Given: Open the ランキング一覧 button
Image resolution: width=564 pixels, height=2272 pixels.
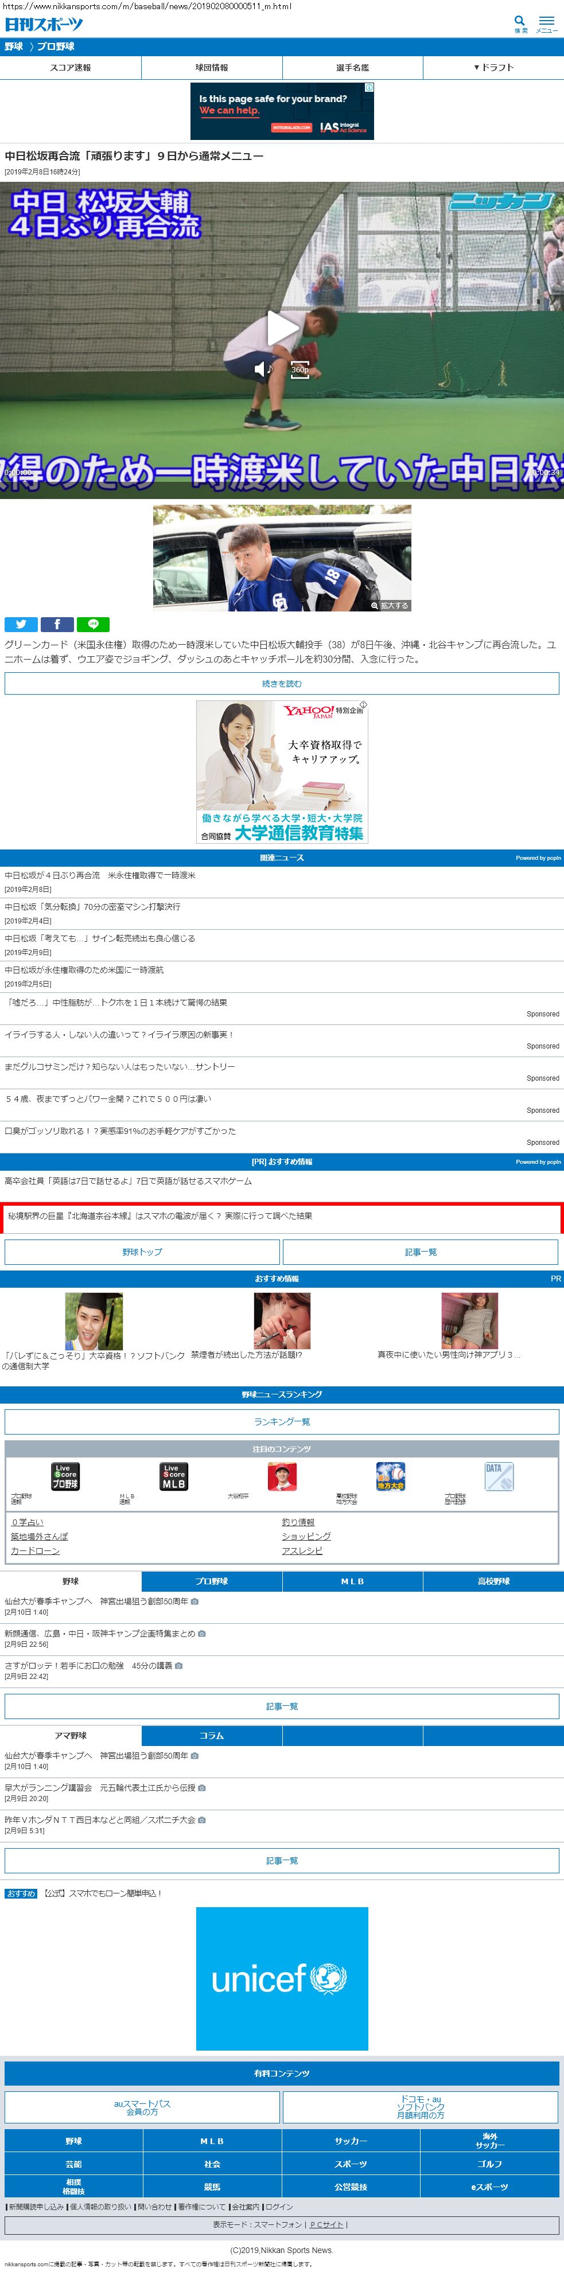Looking at the screenshot, I should [x=282, y=1422].
